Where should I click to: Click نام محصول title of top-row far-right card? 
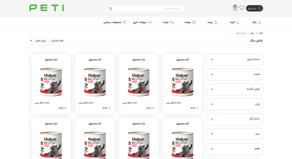[x=182, y=60]
